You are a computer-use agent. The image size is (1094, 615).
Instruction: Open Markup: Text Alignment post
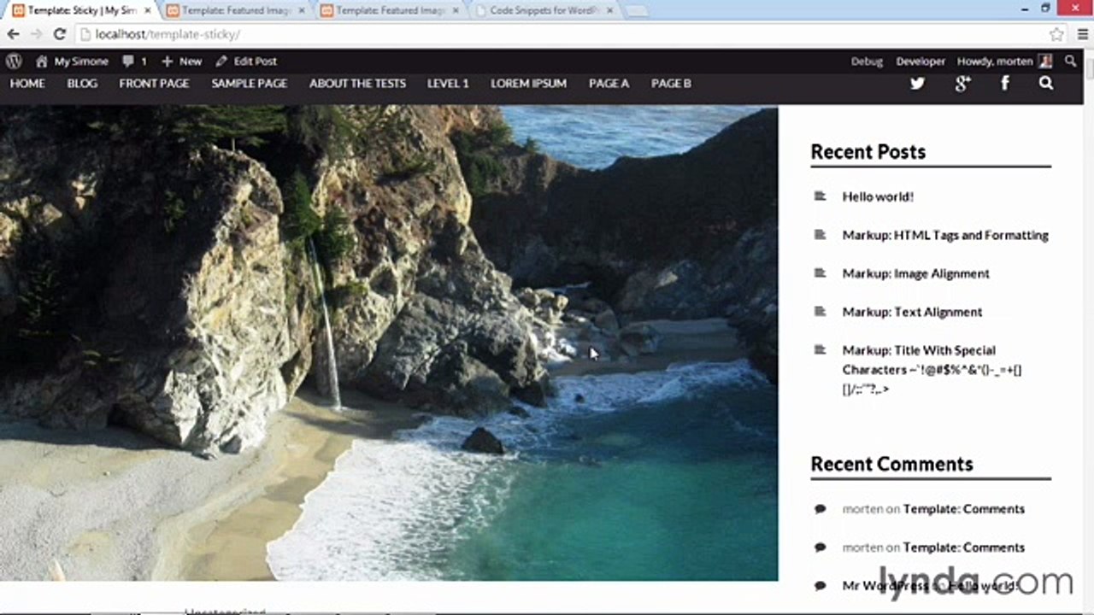pos(912,312)
